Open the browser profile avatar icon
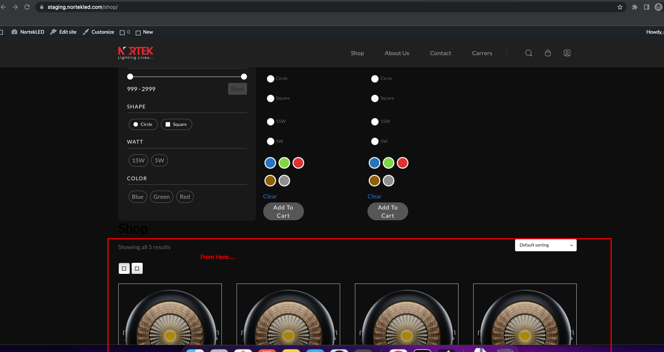664x352 pixels. [x=658, y=7]
